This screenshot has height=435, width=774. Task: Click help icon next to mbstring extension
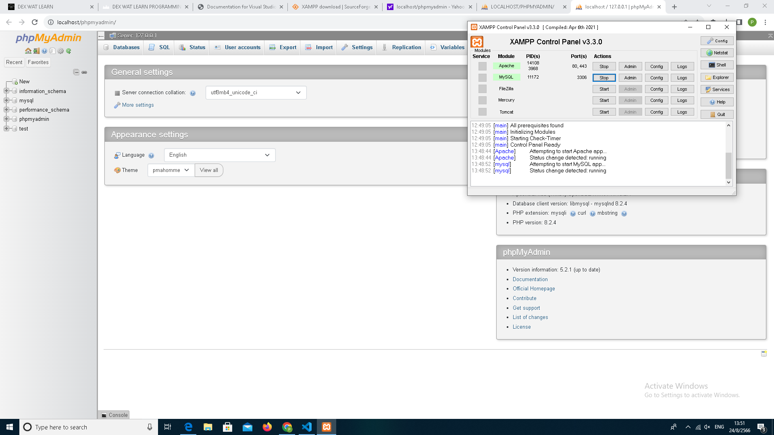(624, 213)
